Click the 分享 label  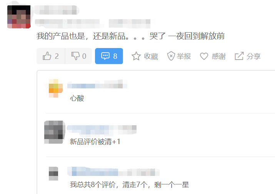pyautogui.click(x=253, y=56)
